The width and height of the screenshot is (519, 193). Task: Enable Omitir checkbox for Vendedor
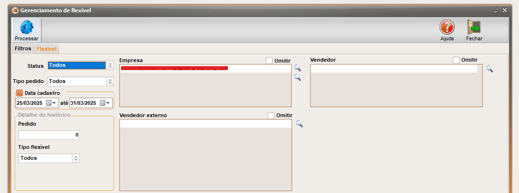click(x=456, y=60)
